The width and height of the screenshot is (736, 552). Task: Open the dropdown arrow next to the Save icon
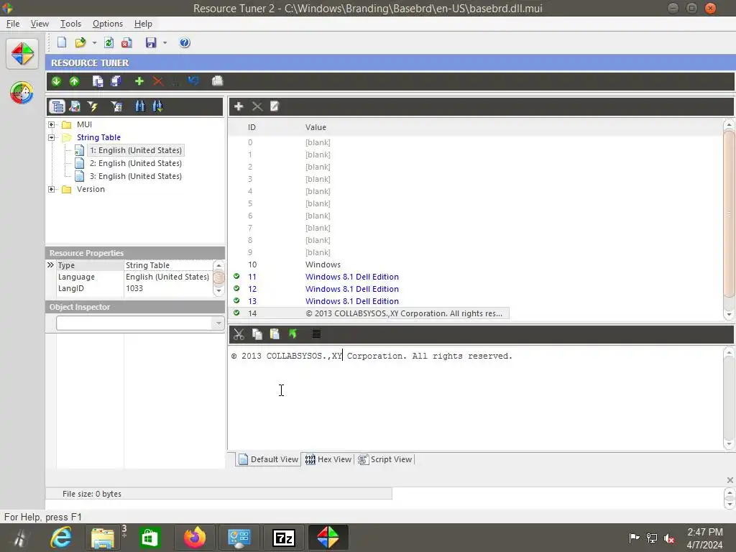pyautogui.click(x=165, y=43)
